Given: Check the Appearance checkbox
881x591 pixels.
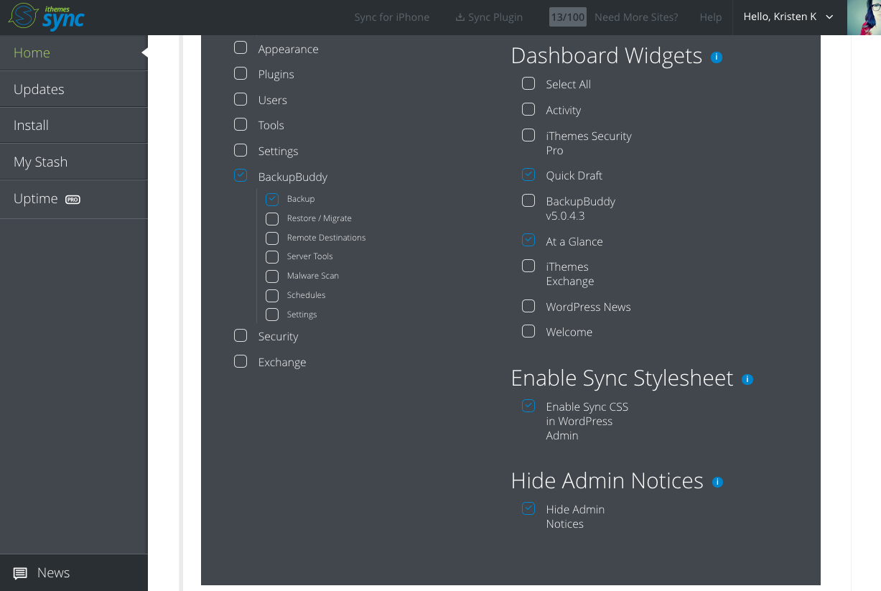Looking at the screenshot, I should point(241,48).
